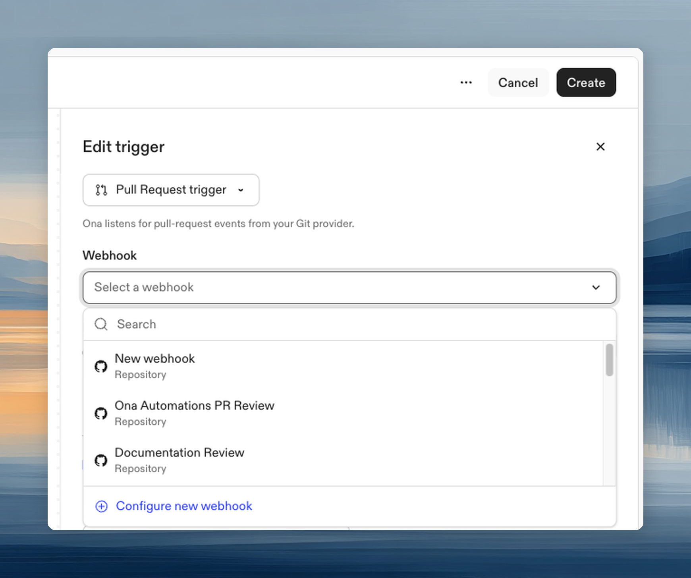Open Configure new webhook
Viewport: 691px width, 578px height.
(x=183, y=506)
